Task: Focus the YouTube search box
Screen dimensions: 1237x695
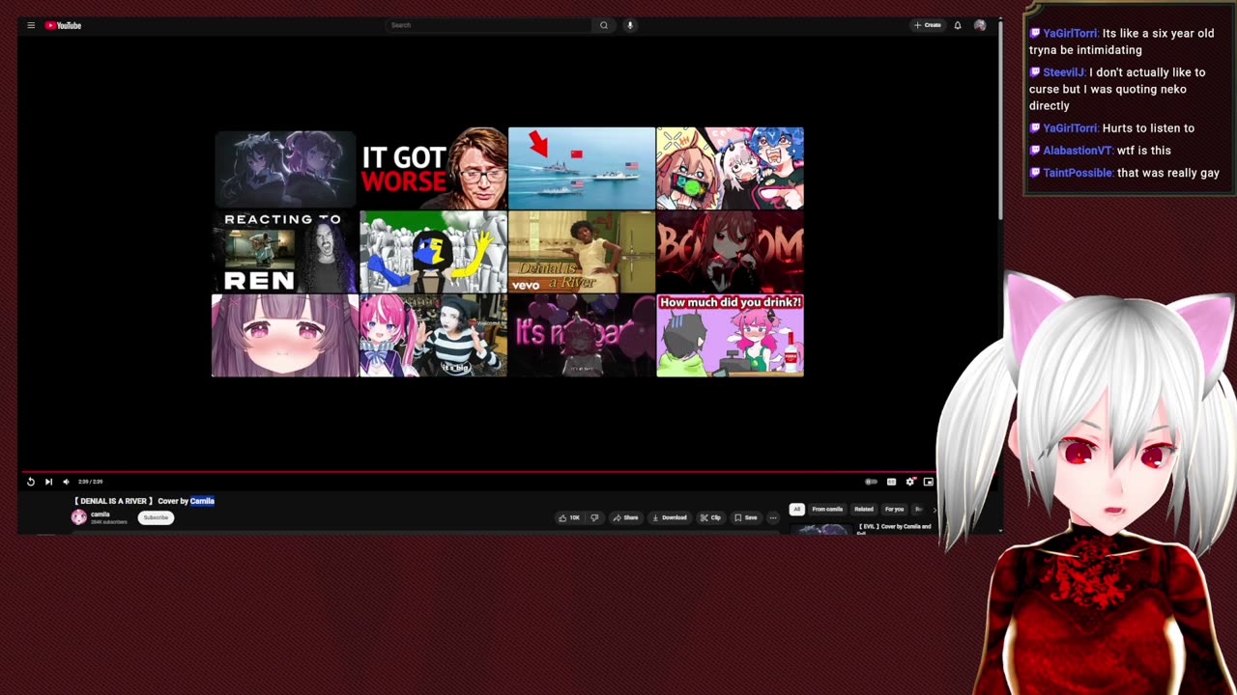Action: point(488,25)
